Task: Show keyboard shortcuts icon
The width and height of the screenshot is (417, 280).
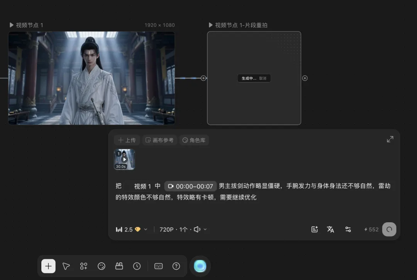Action: (159, 266)
